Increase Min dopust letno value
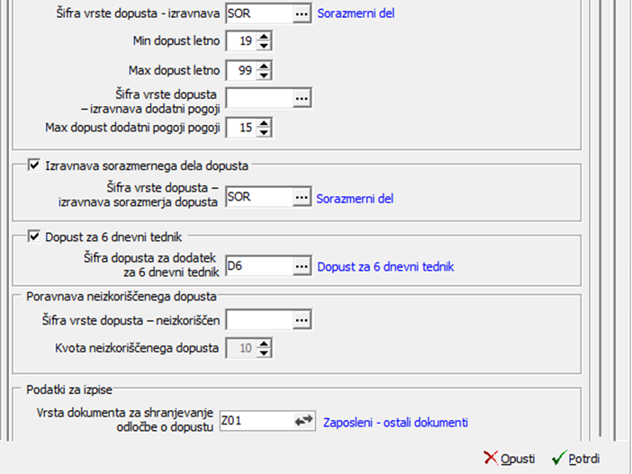Image resolution: width=632 pixels, height=474 pixels. pos(264,37)
